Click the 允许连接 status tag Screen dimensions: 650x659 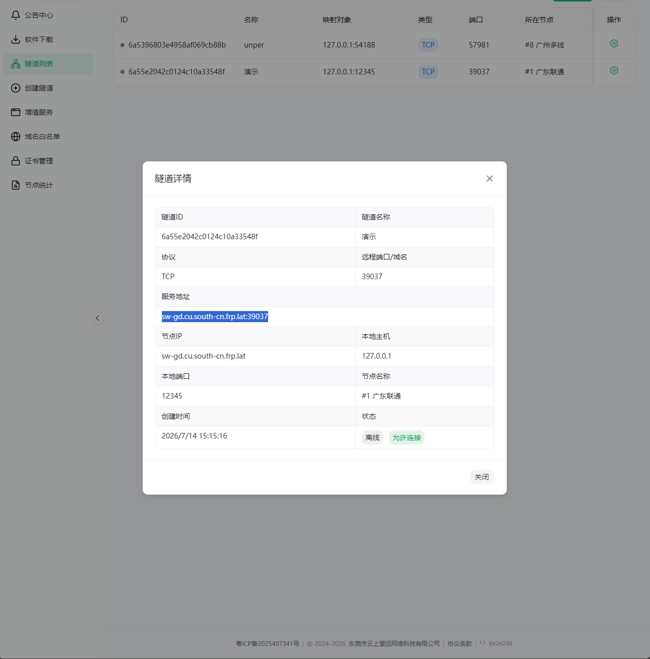point(407,437)
